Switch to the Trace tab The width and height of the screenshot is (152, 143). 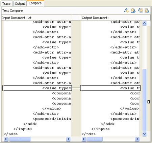(6, 4)
